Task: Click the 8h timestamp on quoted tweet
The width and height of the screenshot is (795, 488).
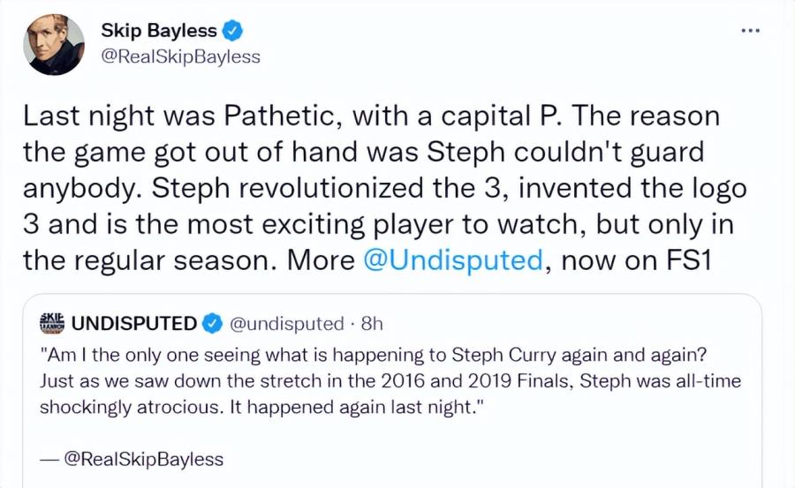Action: pos(372,323)
